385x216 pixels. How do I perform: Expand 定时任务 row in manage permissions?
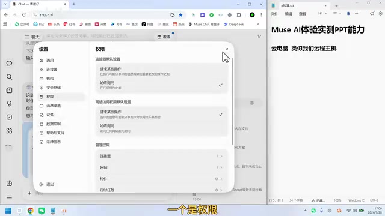pos(161,190)
